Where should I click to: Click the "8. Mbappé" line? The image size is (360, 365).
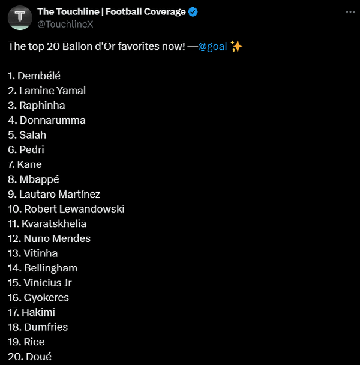(x=34, y=179)
